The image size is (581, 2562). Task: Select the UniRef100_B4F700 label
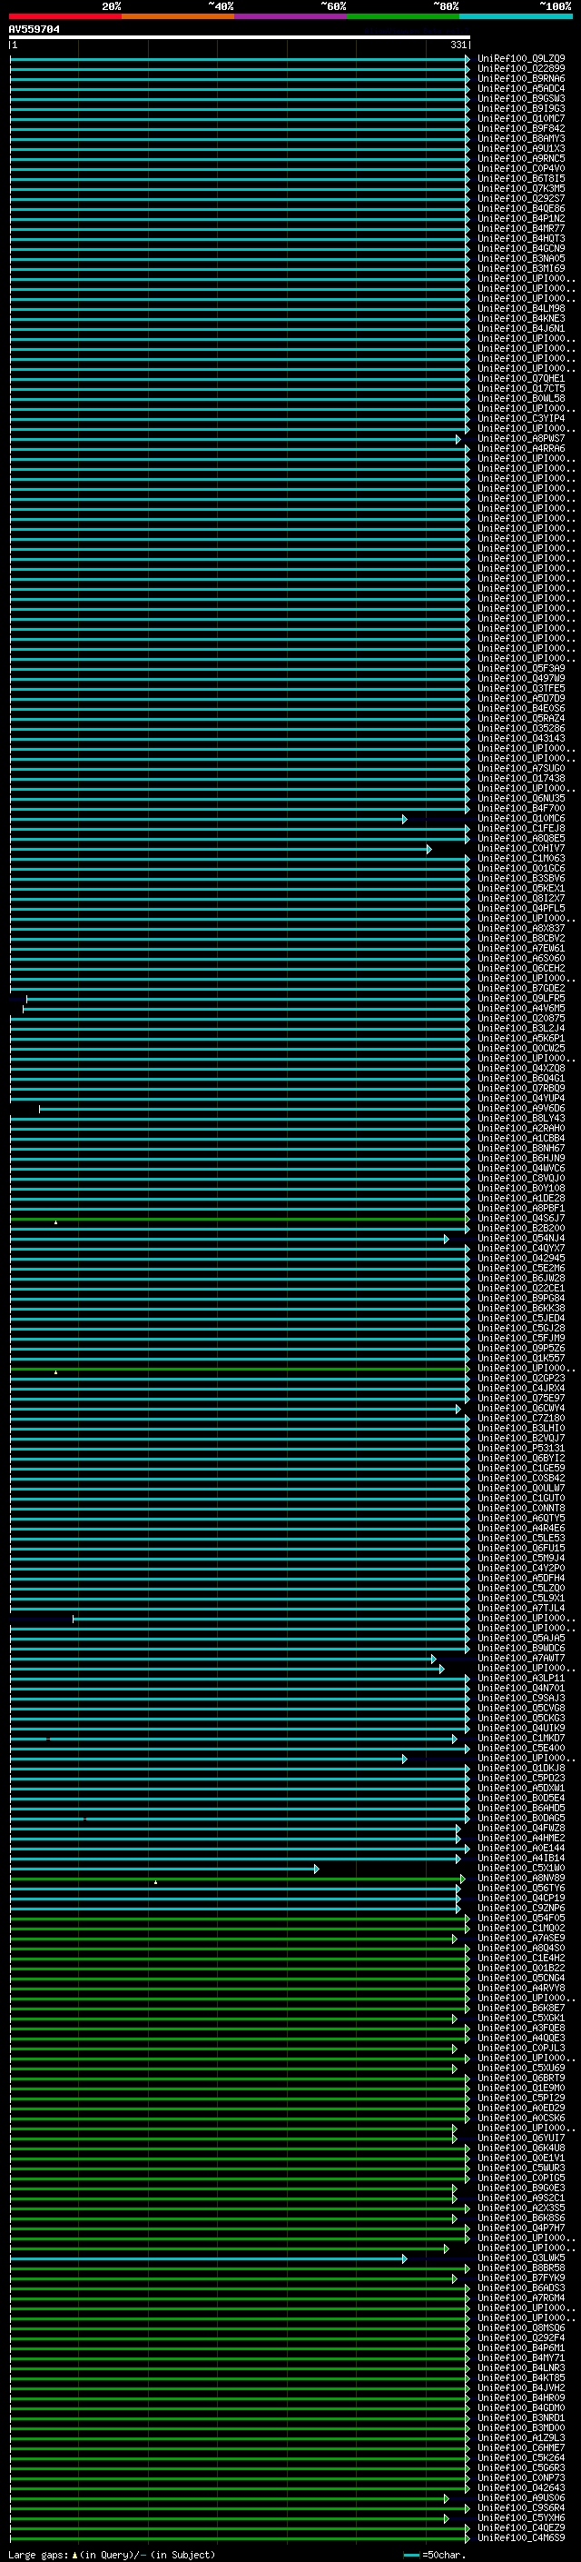[x=521, y=809]
